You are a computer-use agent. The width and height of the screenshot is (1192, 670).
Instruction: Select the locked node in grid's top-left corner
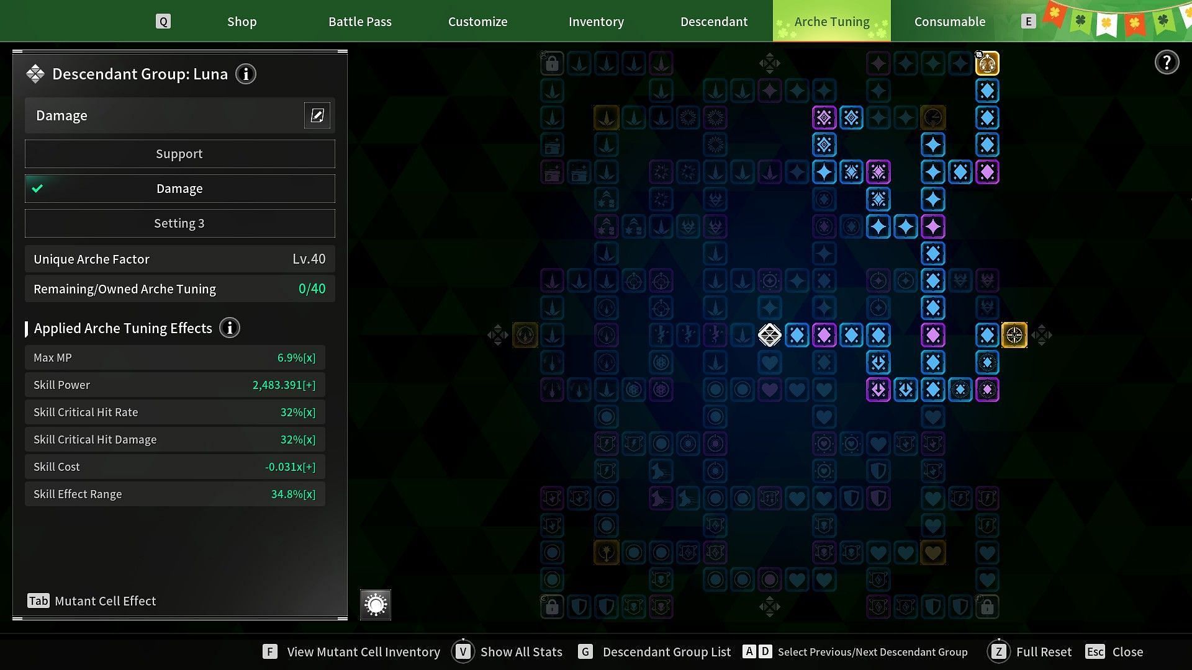click(x=552, y=63)
